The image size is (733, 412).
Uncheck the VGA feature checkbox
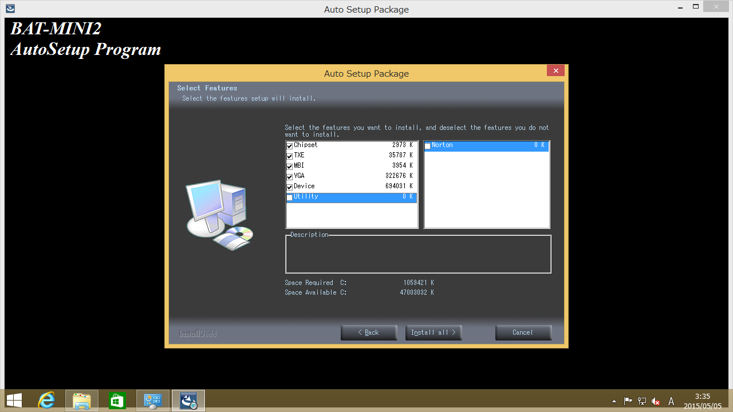(x=289, y=177)
